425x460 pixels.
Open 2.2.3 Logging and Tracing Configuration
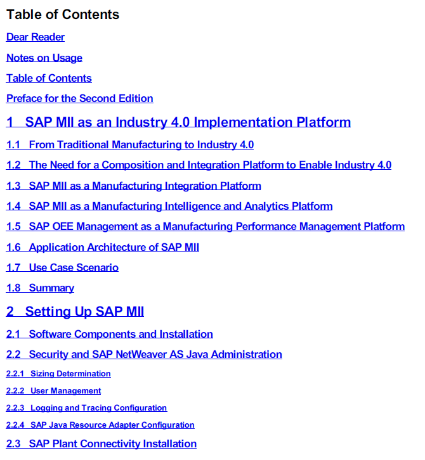(x=87, y=408)
